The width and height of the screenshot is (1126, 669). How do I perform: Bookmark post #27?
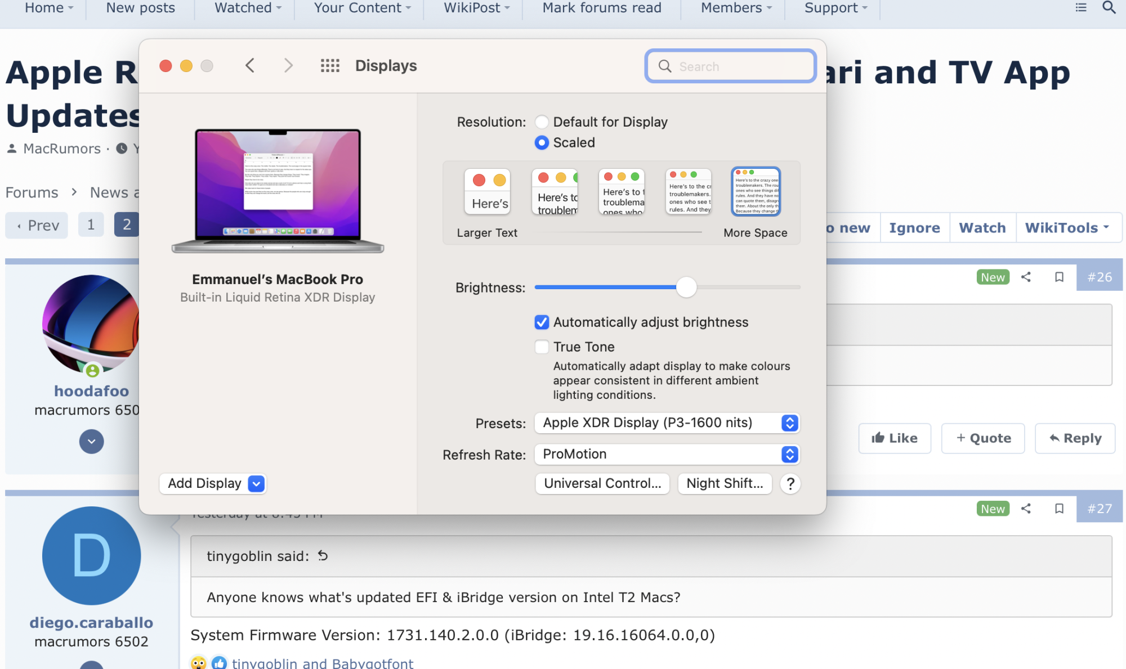click(x=1059, y=509)
